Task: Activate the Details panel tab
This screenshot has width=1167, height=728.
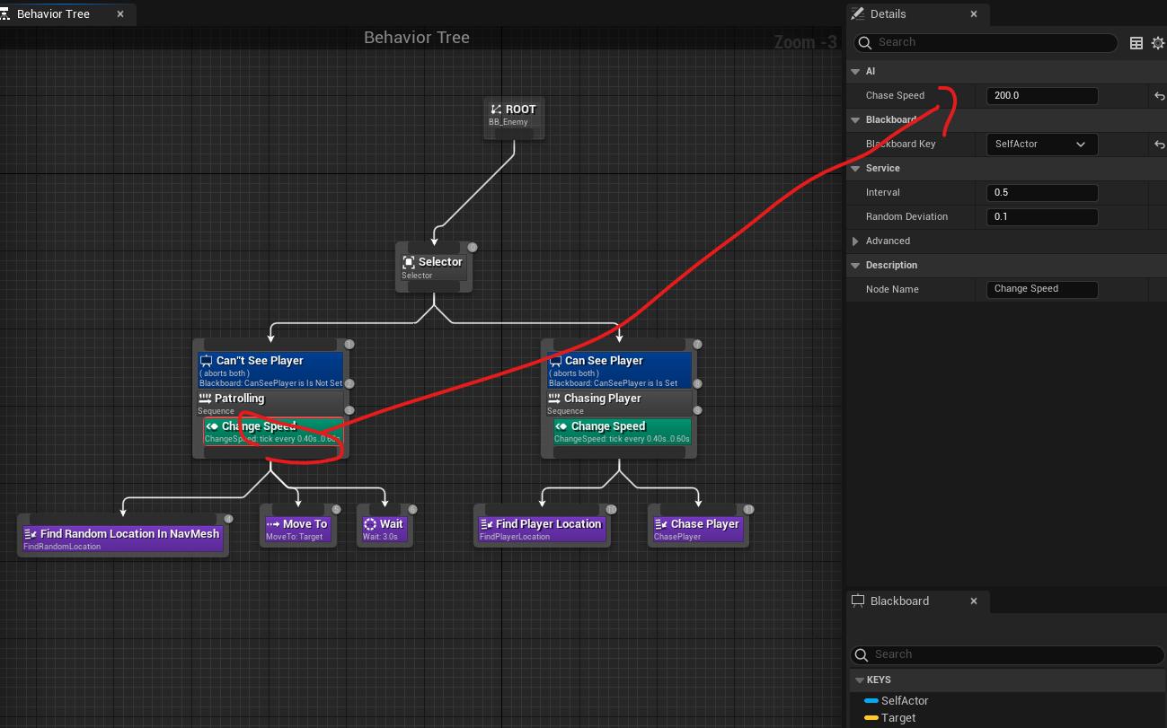Action: tap(888, 14)
